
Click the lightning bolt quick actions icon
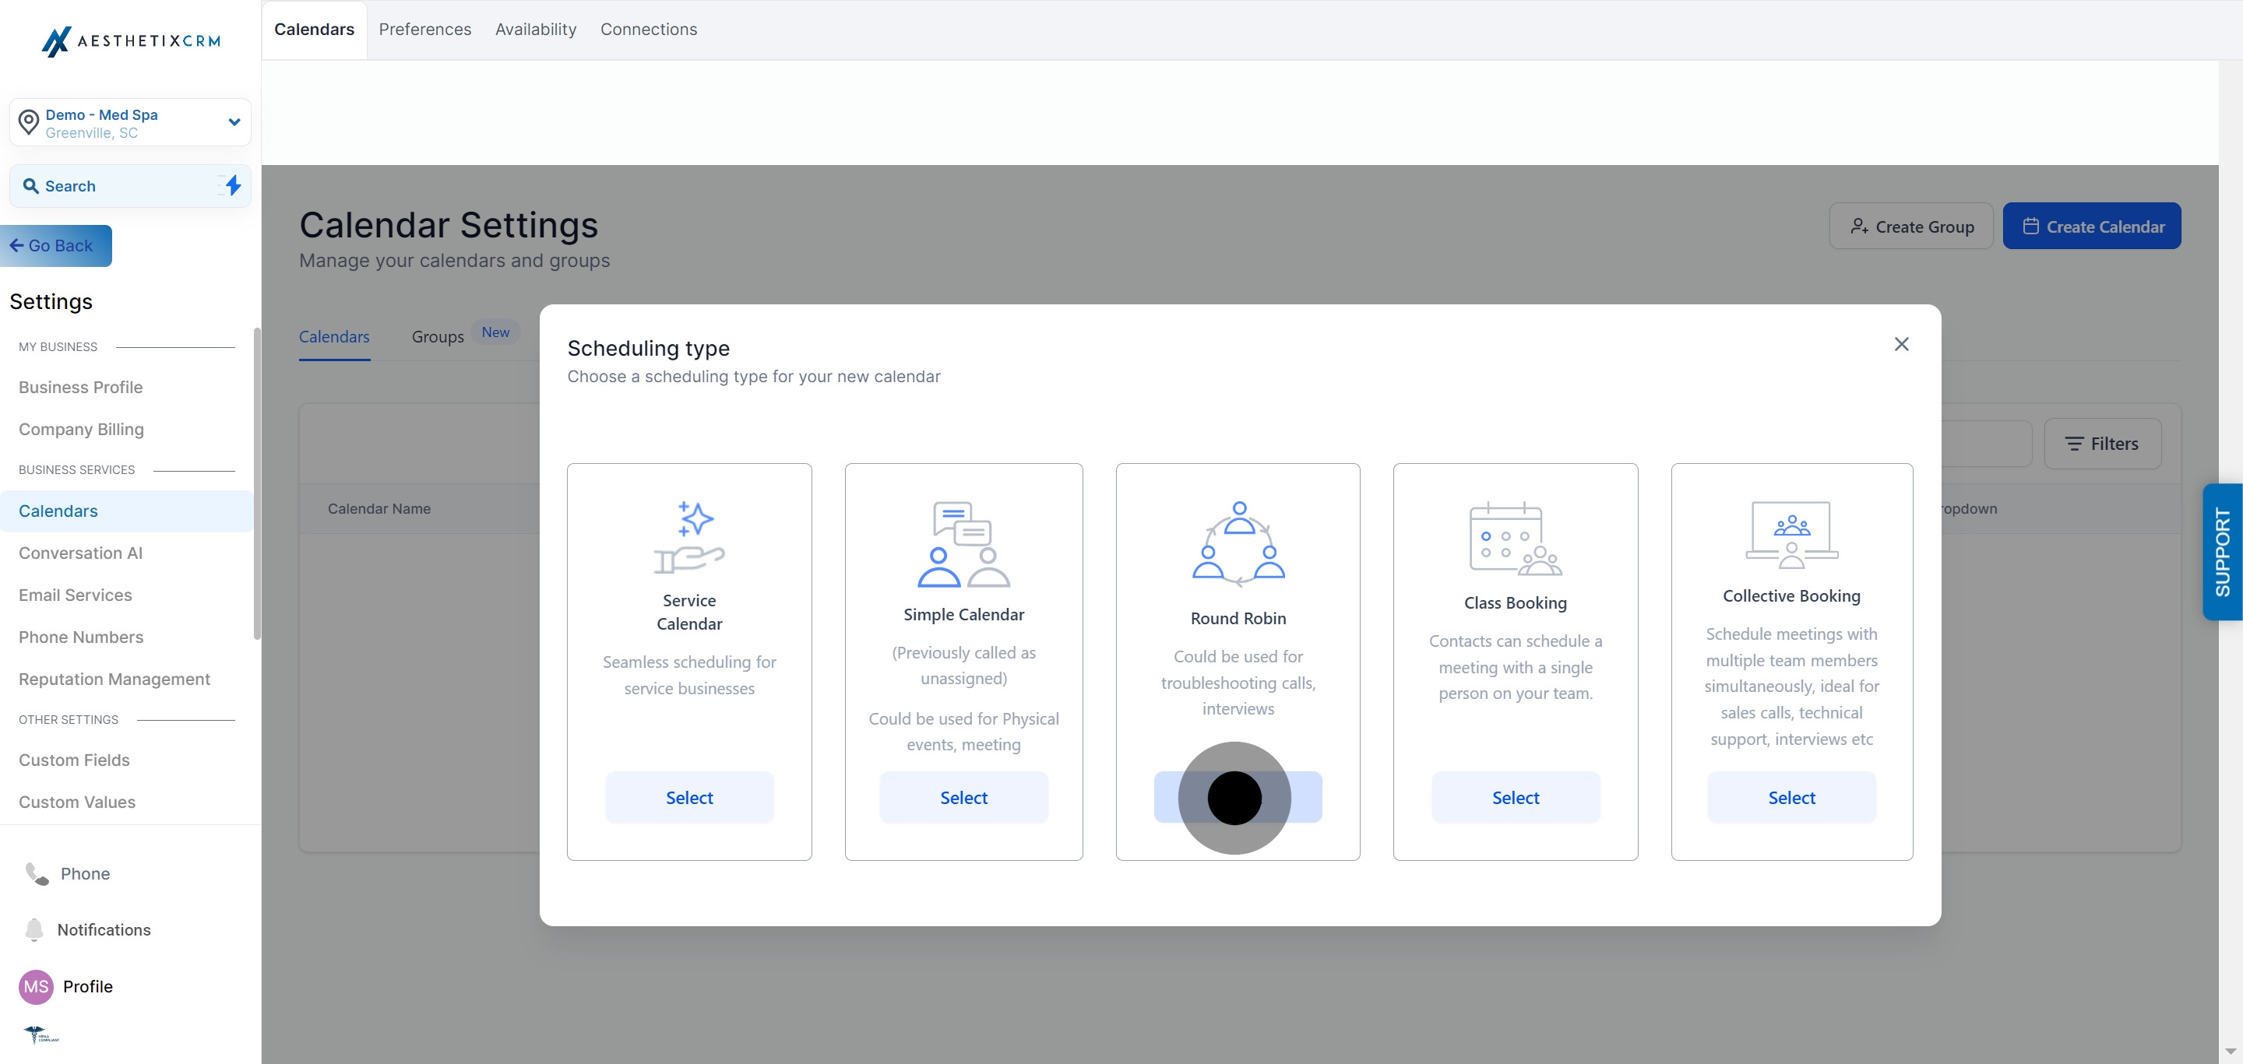point(231,185)
